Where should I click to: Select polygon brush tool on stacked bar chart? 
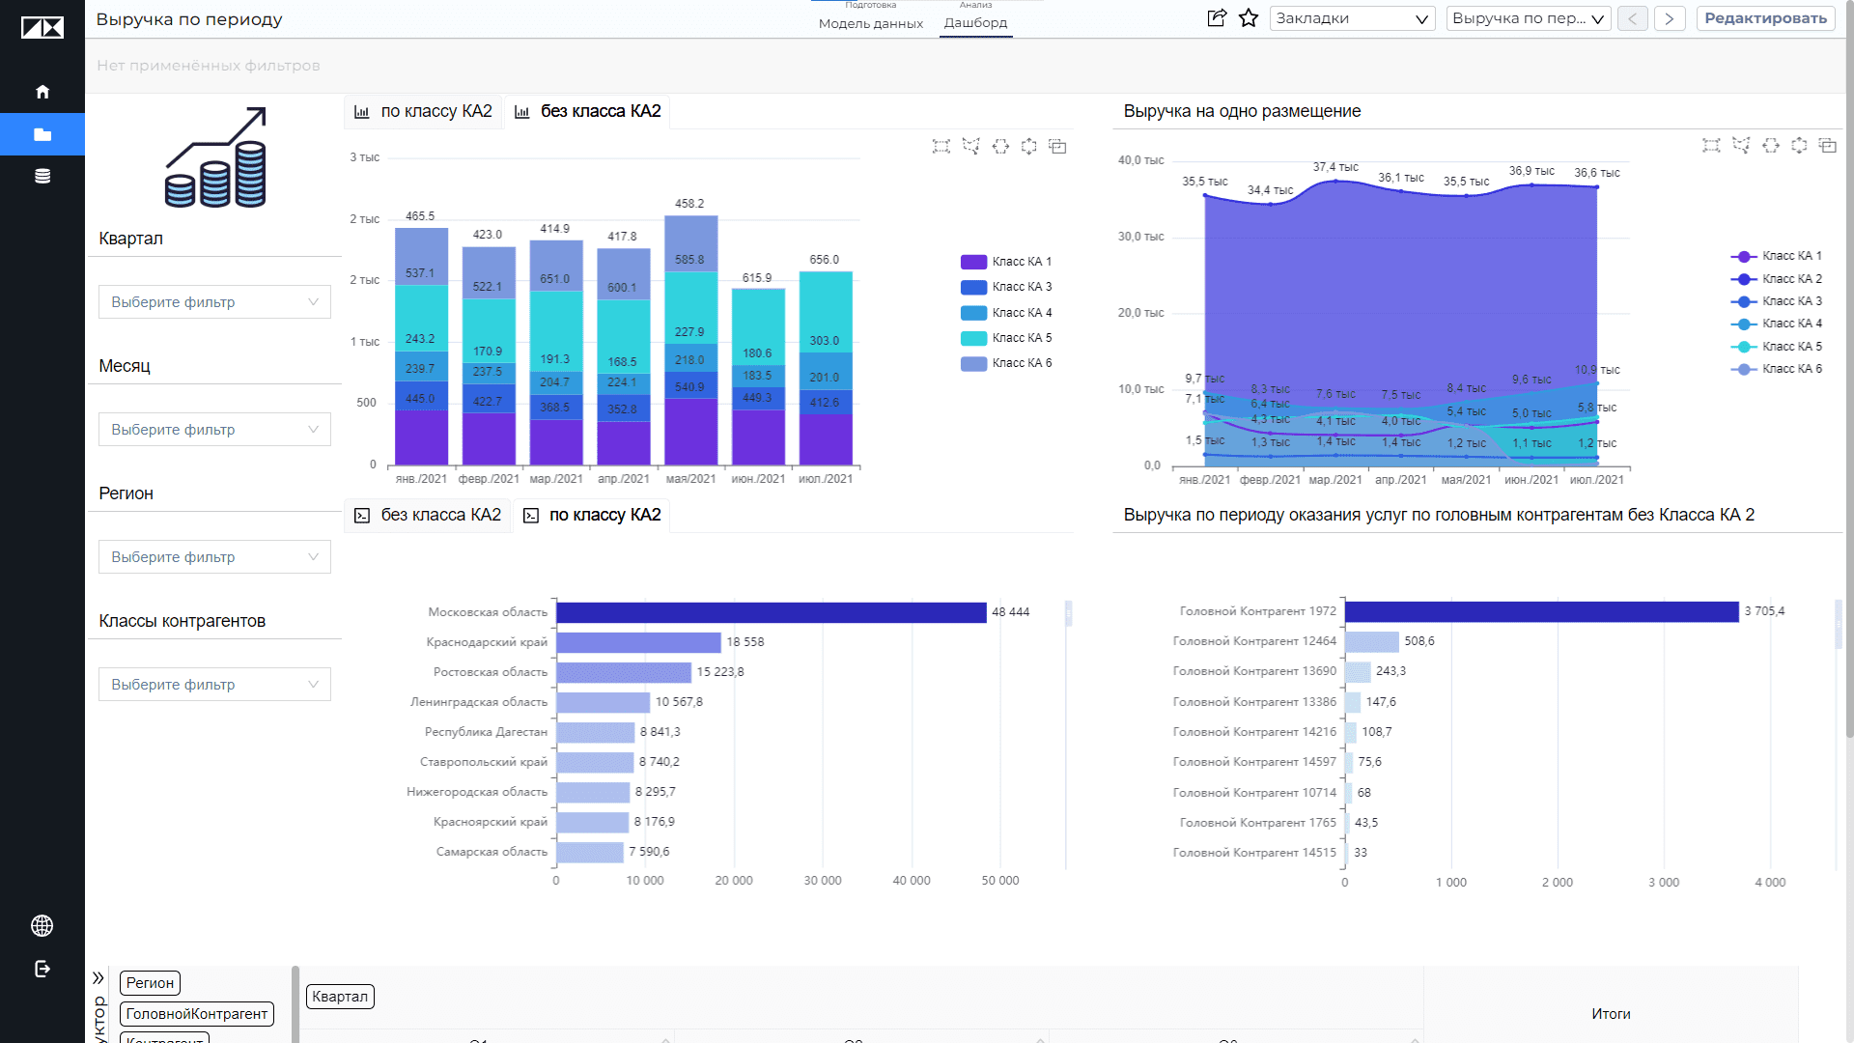click(971, 146)
